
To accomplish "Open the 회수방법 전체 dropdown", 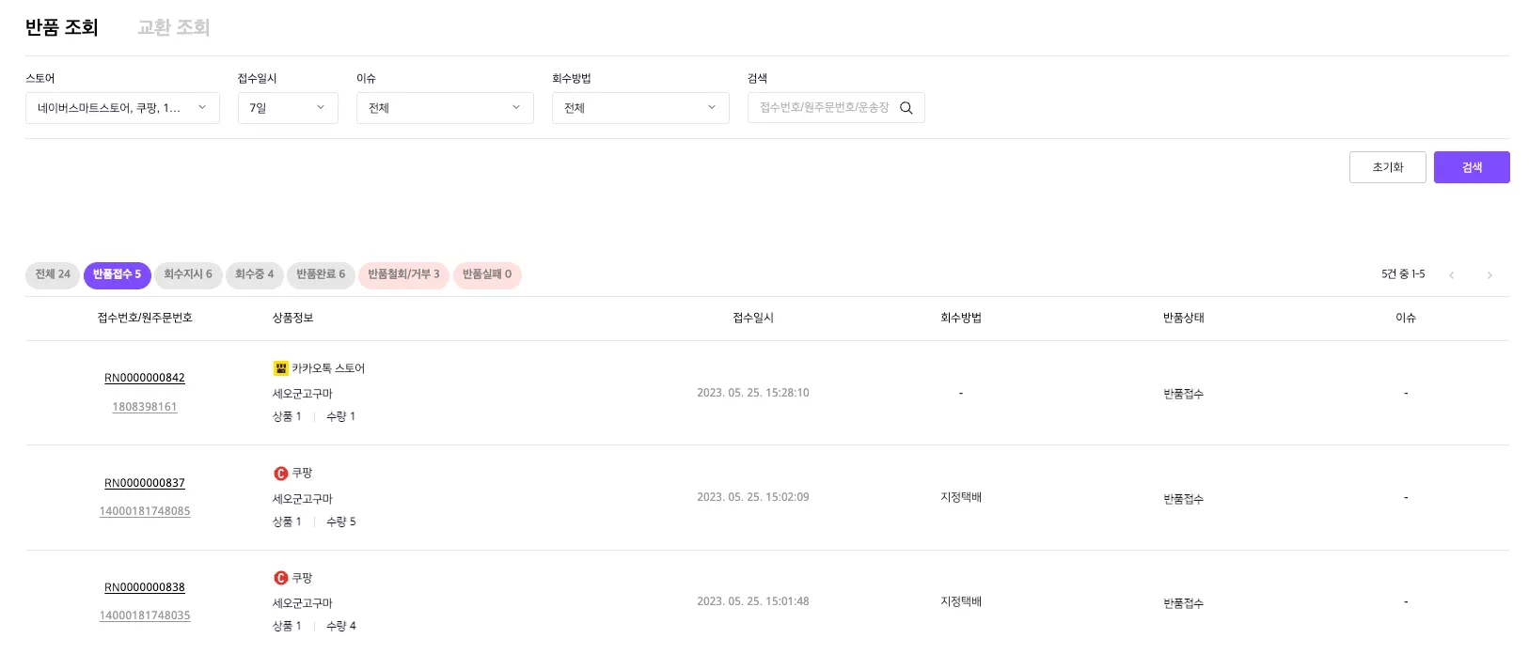I will [640, 108].
